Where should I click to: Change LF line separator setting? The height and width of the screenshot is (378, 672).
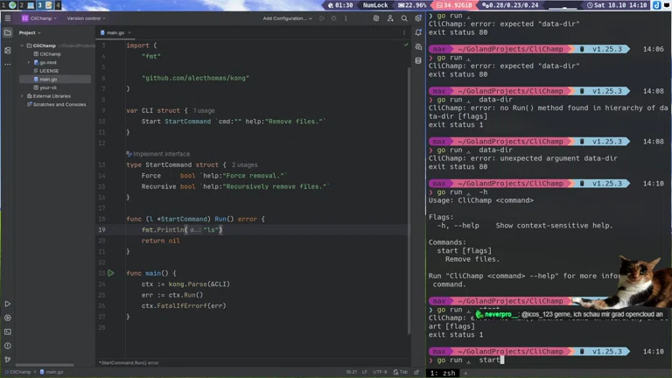click(x=365, y=372)
